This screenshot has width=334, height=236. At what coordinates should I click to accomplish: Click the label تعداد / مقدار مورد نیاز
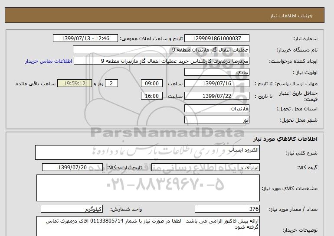tap(293, 209)
